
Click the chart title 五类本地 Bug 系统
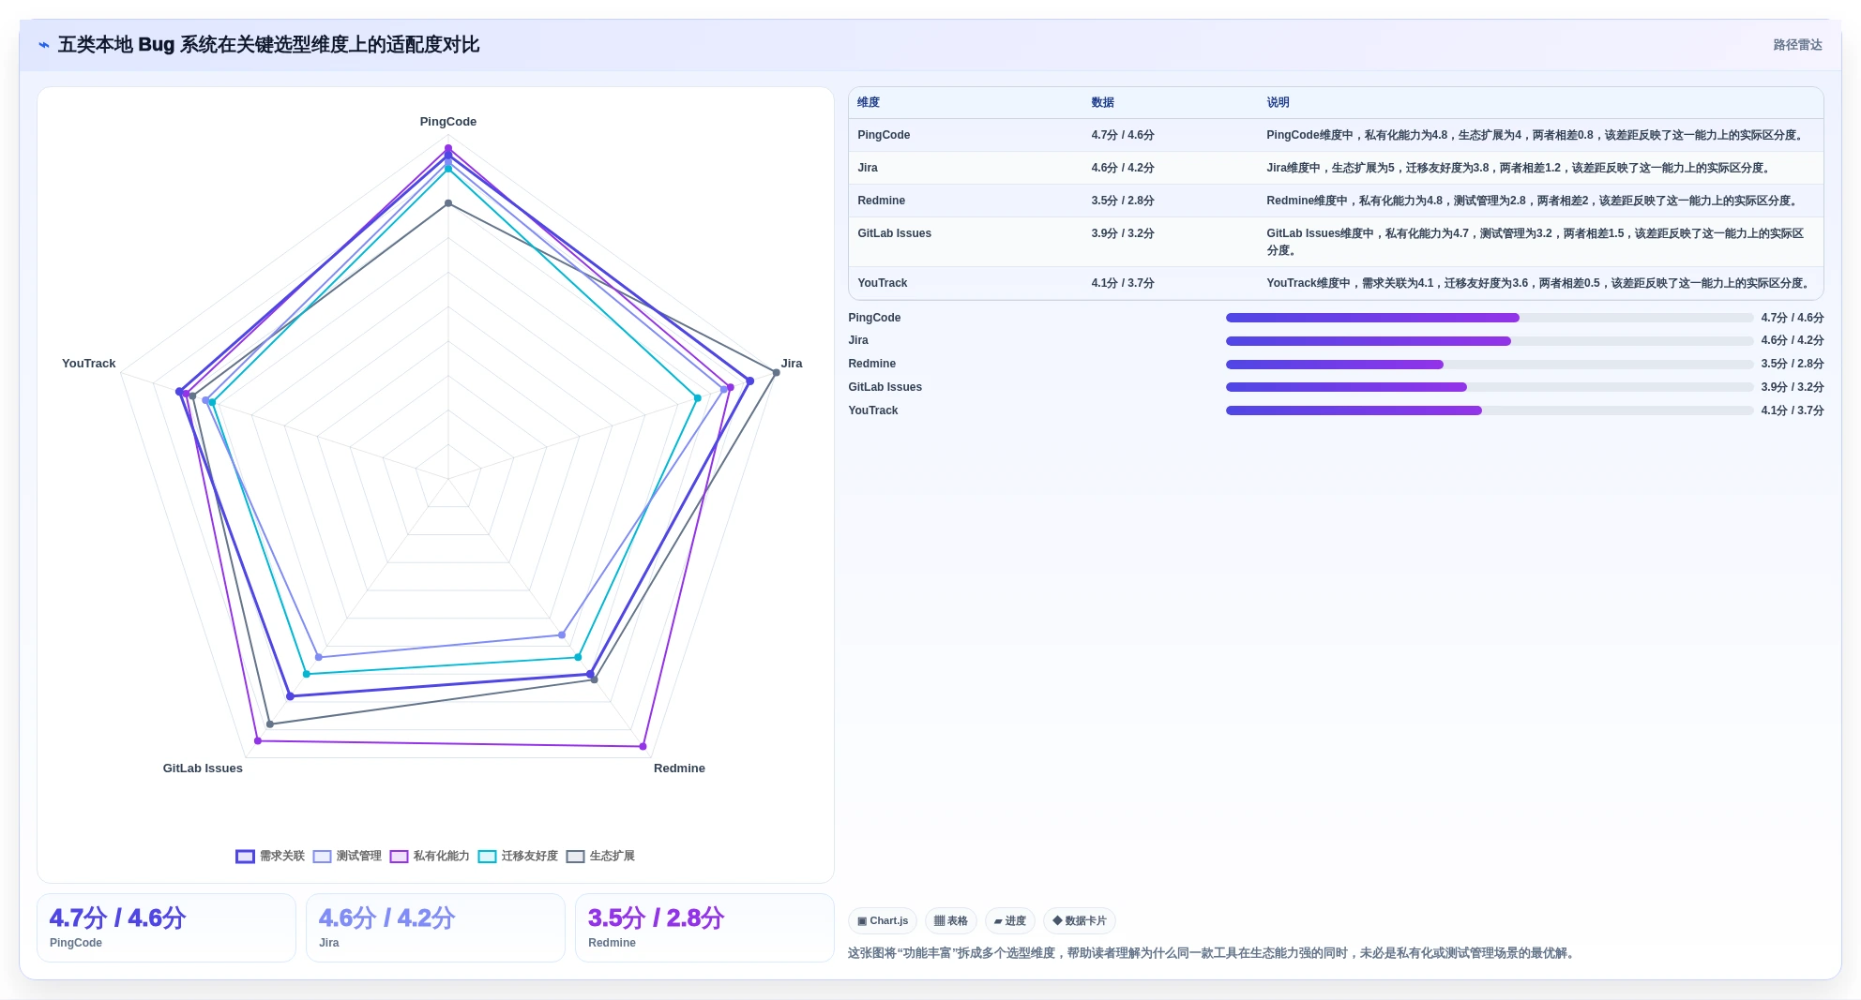coord(268,45)
